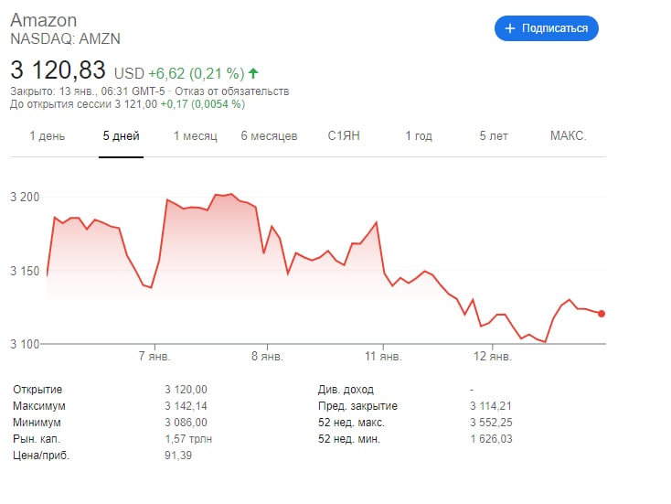Click the Amazon company title

pos(43,20)
